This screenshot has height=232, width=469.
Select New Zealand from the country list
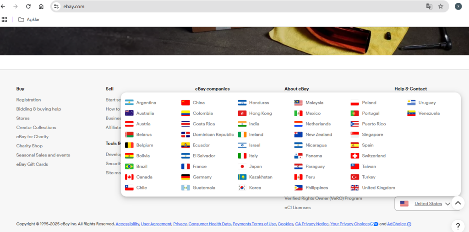click(x=319, y=135)
